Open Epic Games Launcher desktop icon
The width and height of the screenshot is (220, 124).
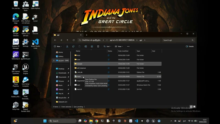(x=16, y=69)
